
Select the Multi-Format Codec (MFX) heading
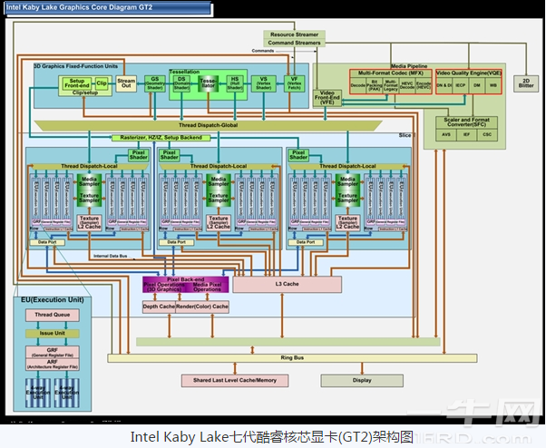pyautogui.click(x=391, y=73)
